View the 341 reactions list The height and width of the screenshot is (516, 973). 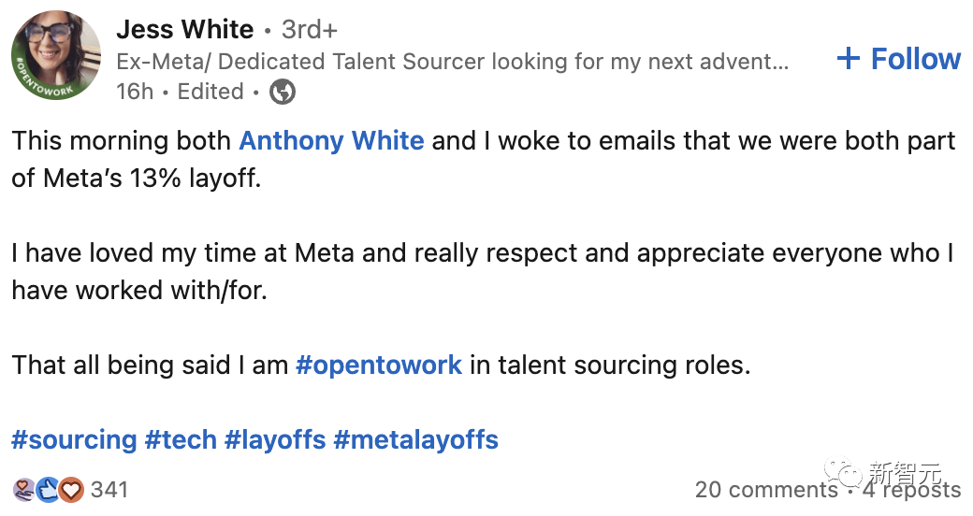[x=110, y=489]
